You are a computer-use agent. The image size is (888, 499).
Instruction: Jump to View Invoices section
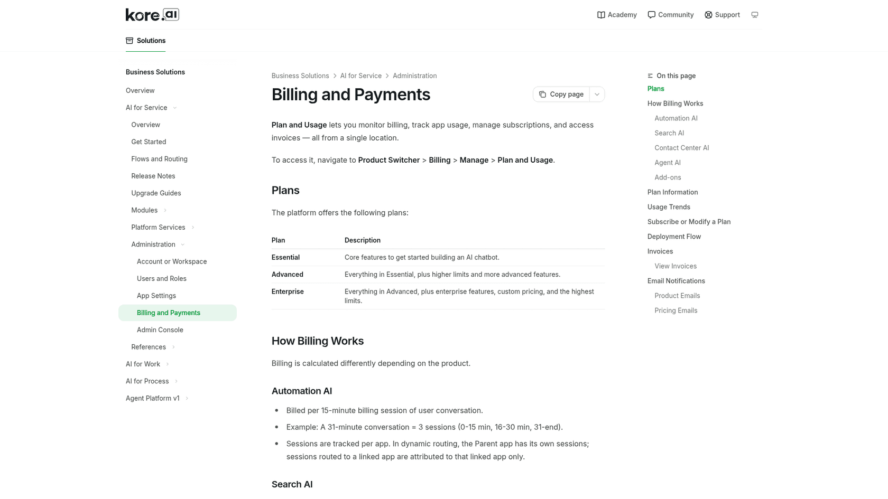[676, 266]
